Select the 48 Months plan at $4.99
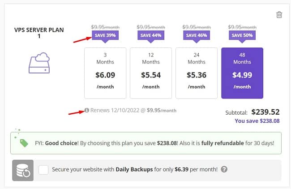This screenshot has height=189, width=291. (242, 73)
